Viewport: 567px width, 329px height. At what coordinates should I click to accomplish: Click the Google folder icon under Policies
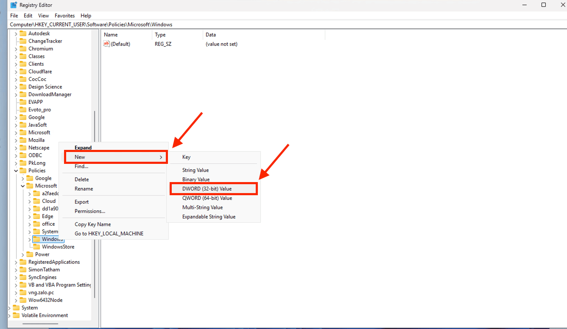[31, 178]
